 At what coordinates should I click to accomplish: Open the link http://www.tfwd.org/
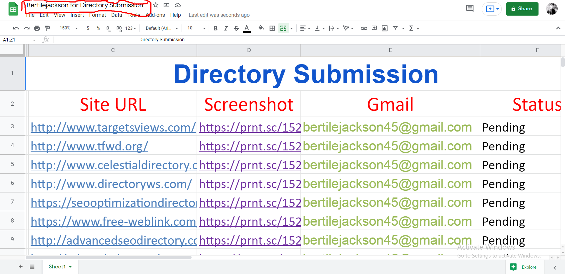tap(89, 146)
